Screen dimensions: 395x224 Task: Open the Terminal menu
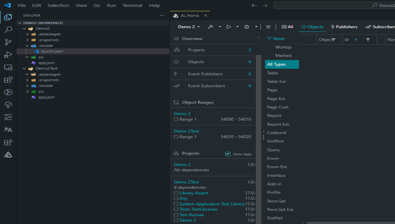tap(132, 5)
